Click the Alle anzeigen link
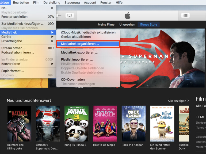 coord(178,101)
